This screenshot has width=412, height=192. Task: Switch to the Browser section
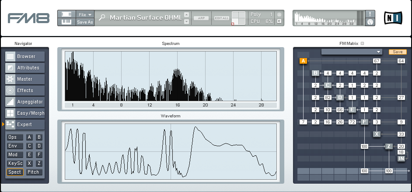[x=25, y=56]
